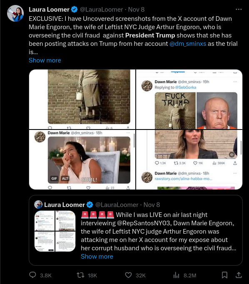Viewport: 249px width, 284px height.
Task: Open the bottom-left GURL GIF screenshot image
Action: click(x=82, y=160)
